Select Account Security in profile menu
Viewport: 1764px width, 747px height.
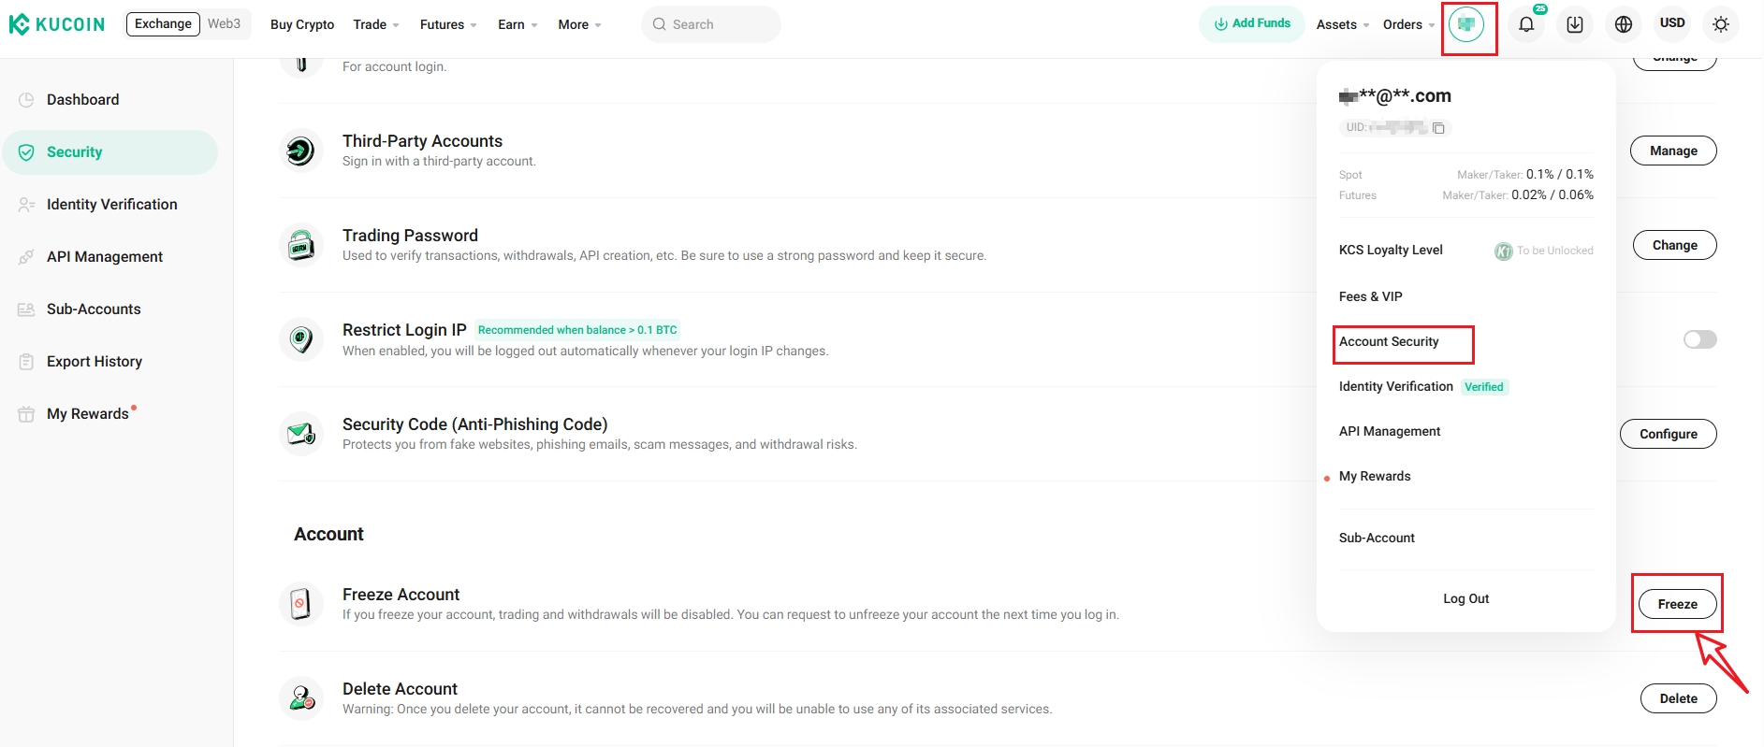pos(1389,341)
